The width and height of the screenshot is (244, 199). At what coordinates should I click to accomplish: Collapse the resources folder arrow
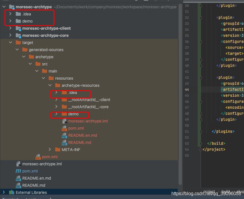[x=43, y=78]
